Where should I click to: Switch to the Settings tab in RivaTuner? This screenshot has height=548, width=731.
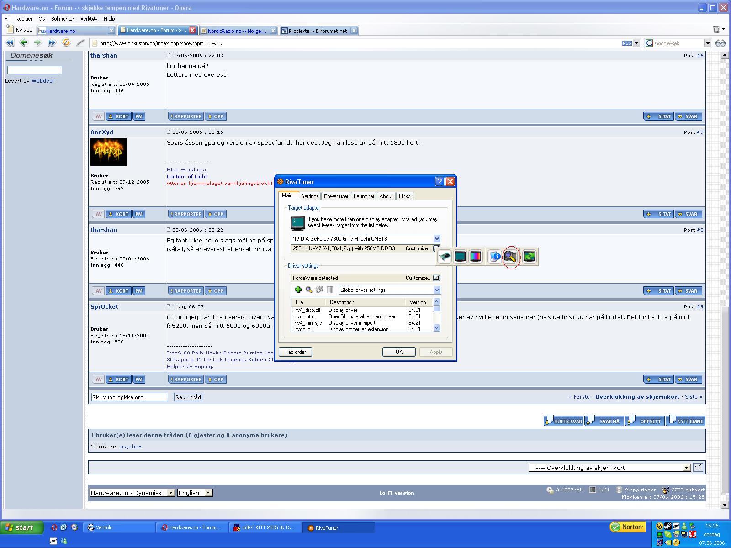[x=309, y=196]
